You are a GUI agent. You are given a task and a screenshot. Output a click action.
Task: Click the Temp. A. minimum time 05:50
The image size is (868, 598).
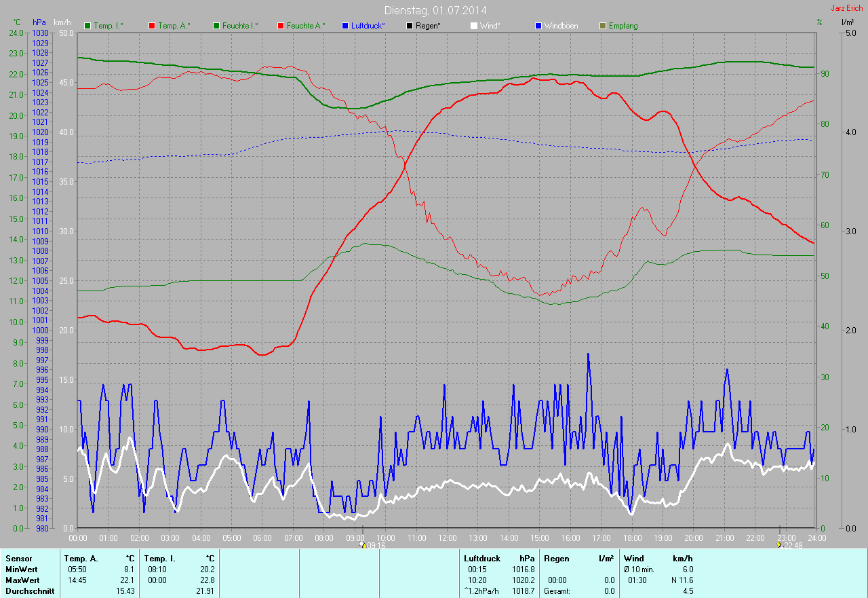[x=77, y=569]
